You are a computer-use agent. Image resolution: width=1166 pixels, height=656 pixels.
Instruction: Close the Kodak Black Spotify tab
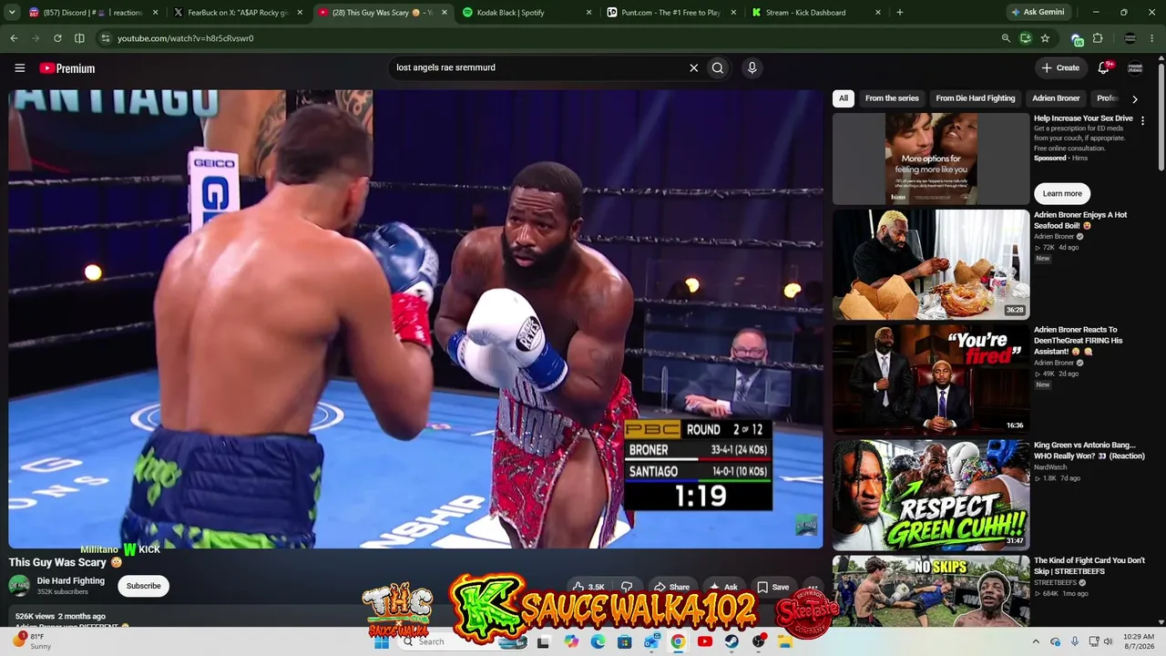589,13
